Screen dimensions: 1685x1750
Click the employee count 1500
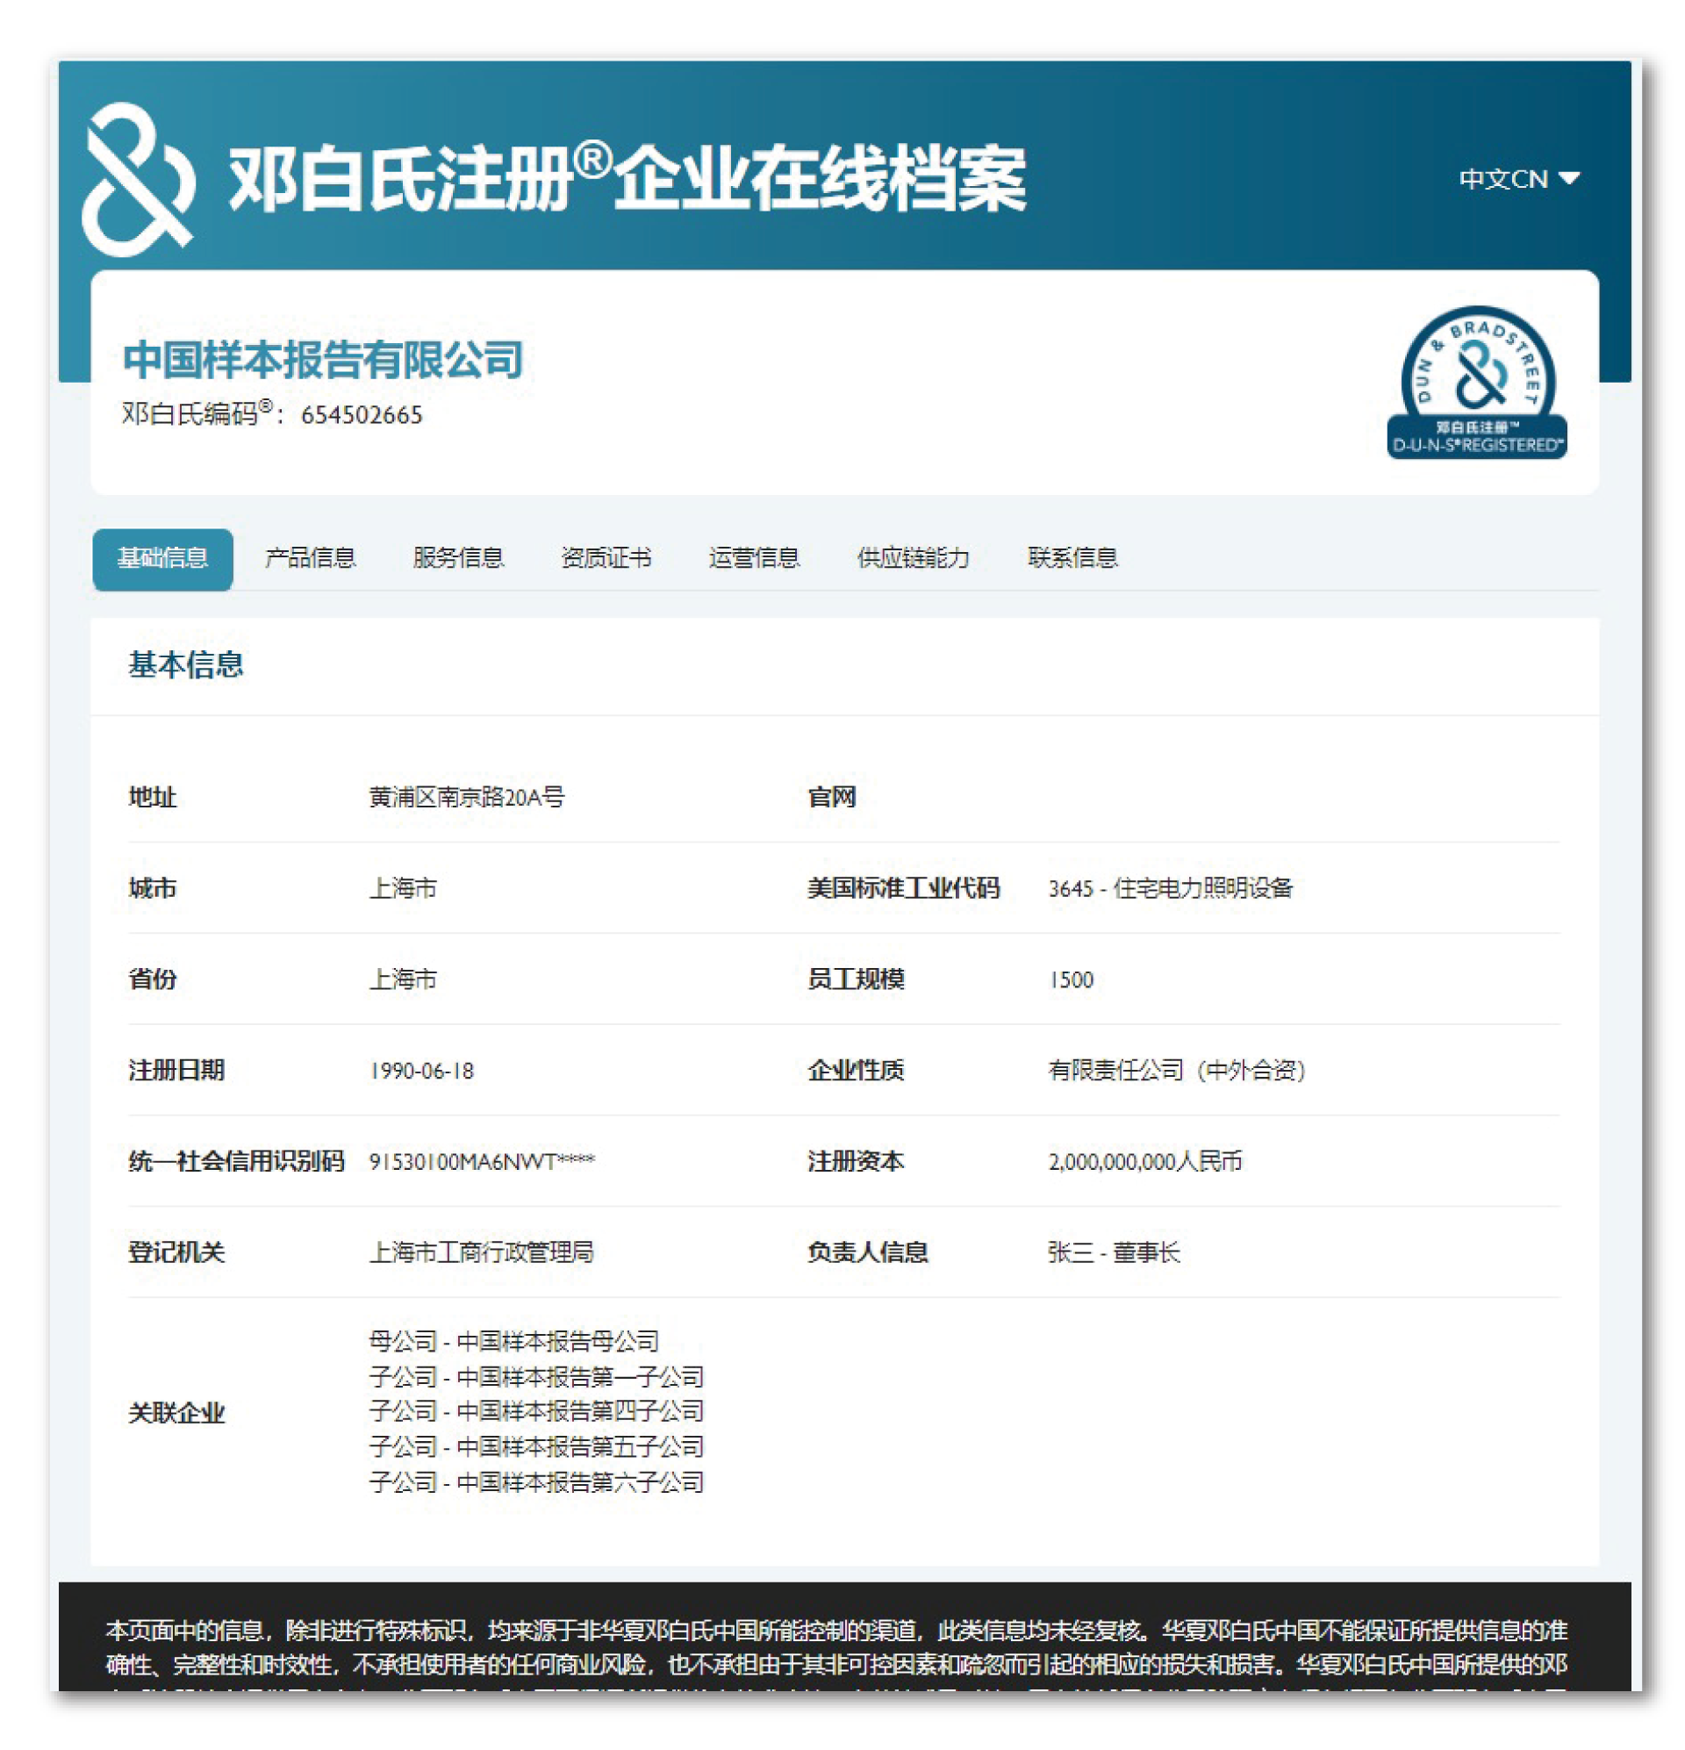point(1071,980)
